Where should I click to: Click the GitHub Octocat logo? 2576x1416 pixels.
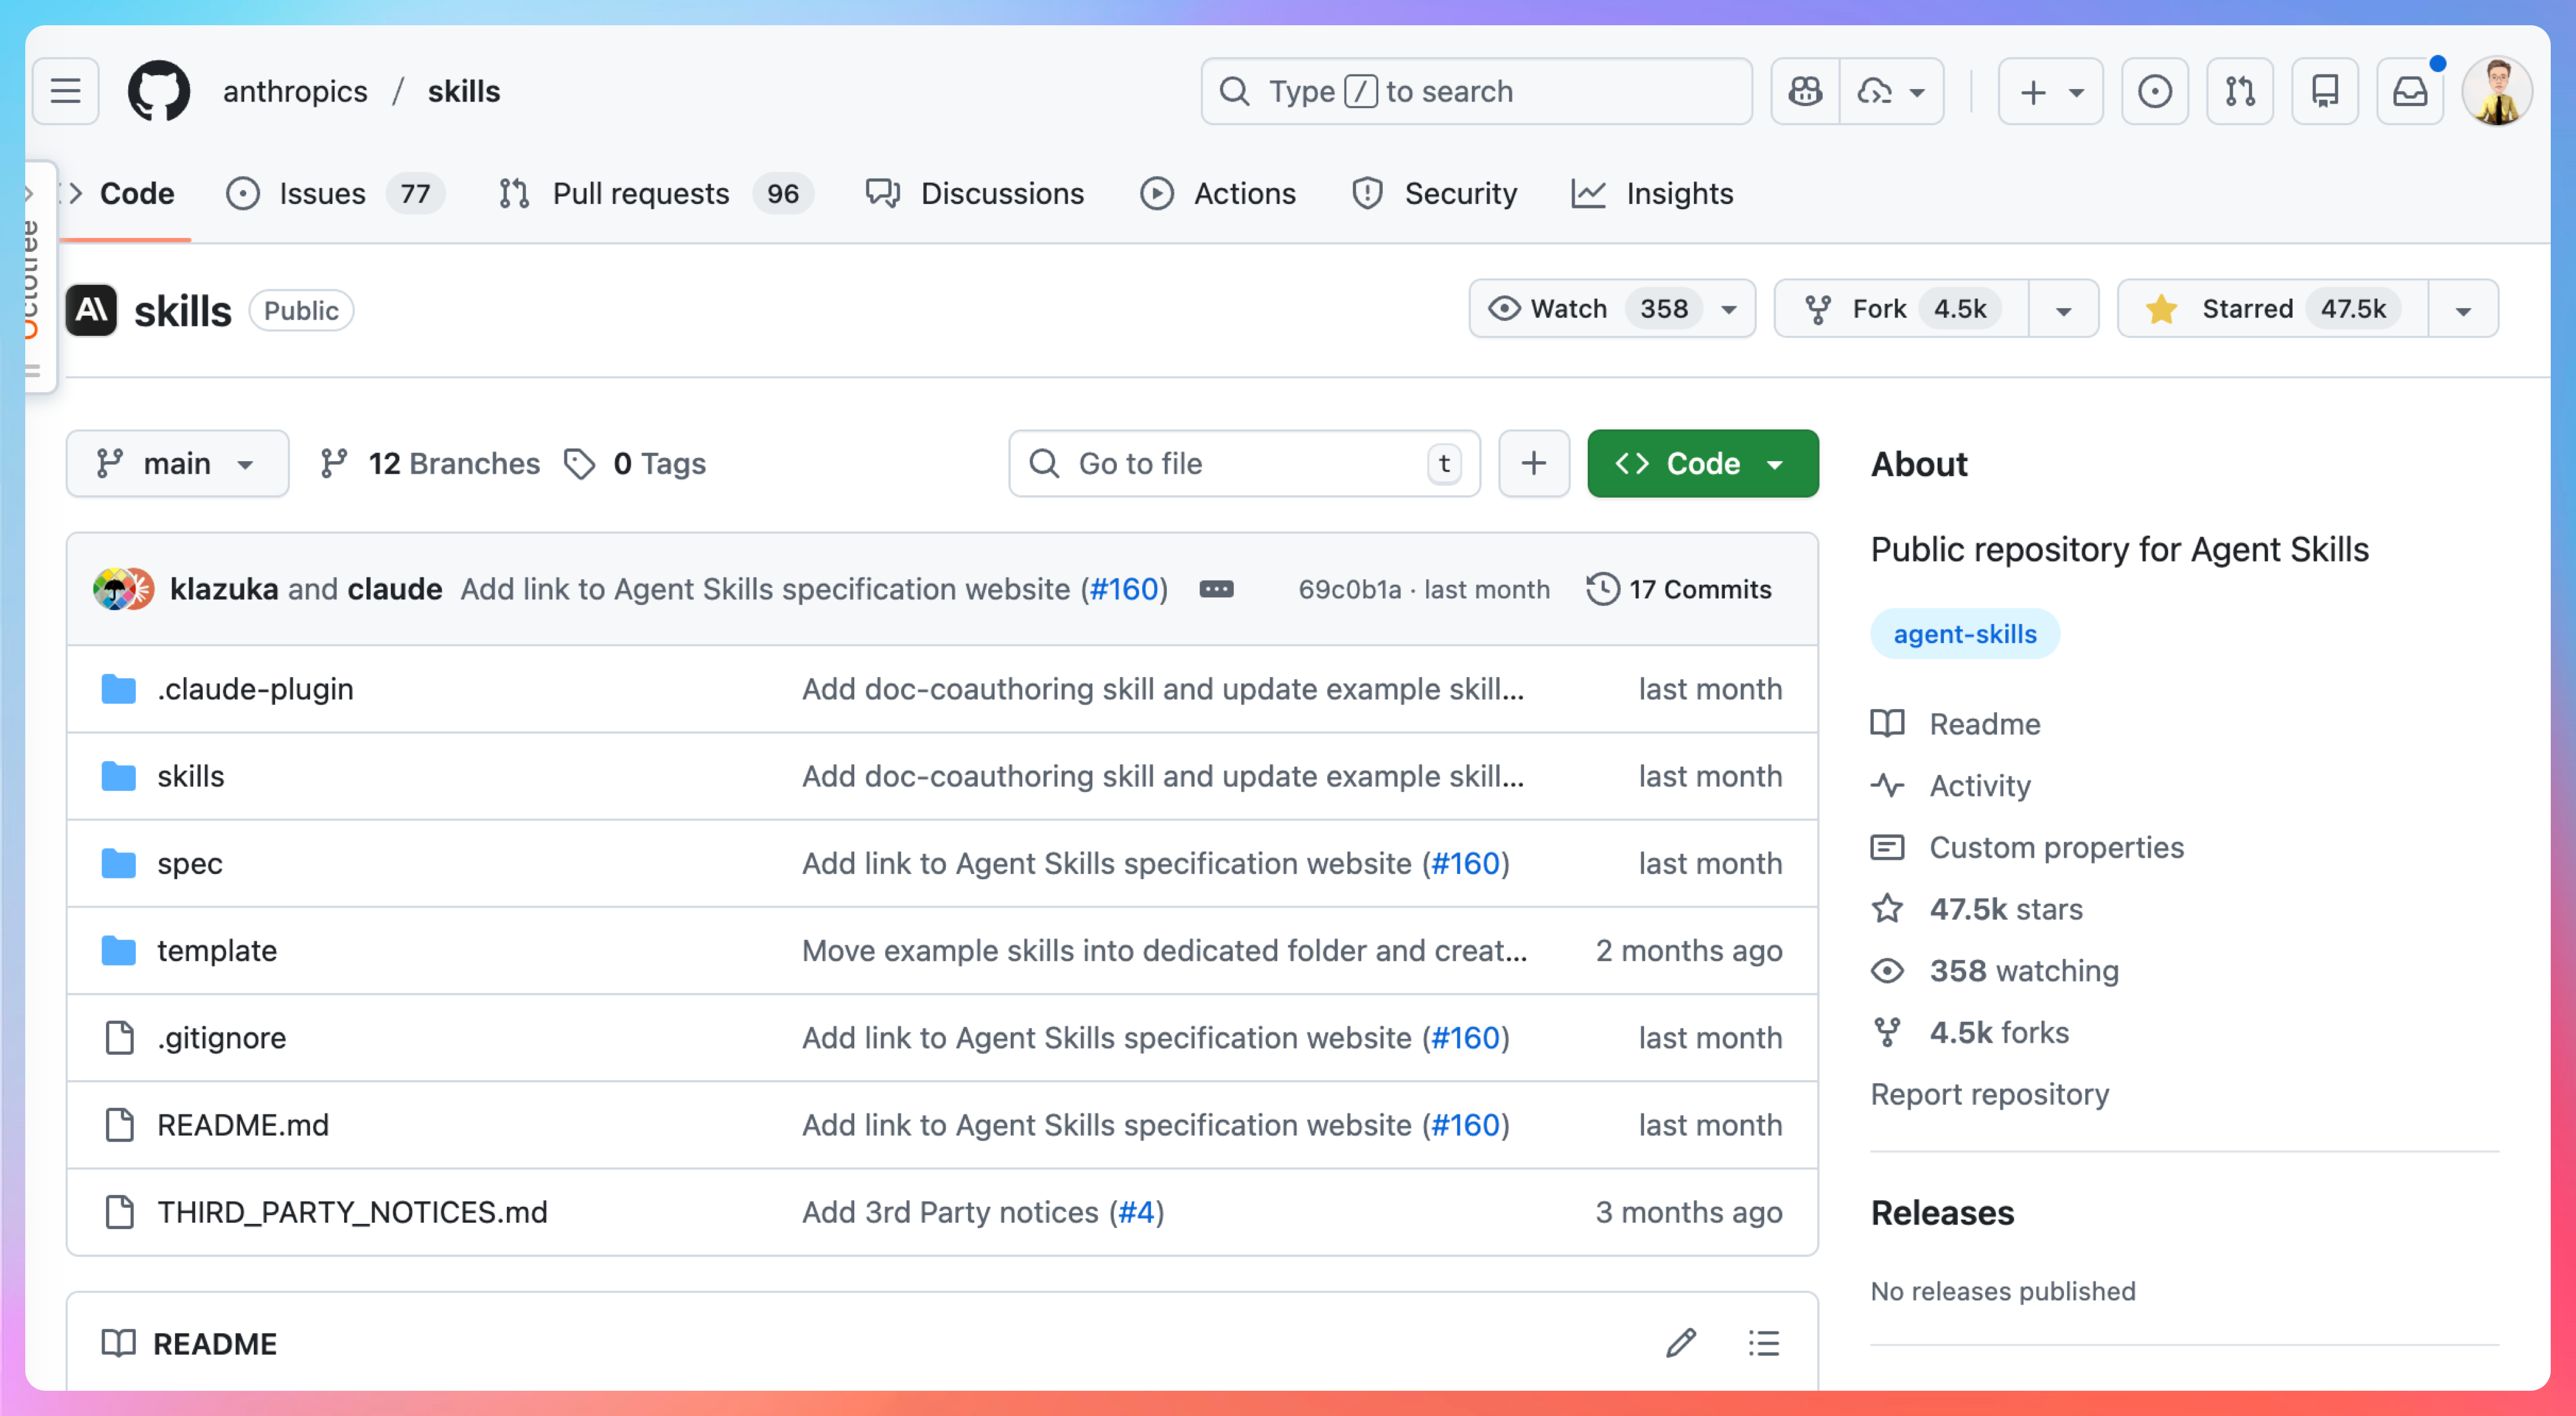(159, 91)
